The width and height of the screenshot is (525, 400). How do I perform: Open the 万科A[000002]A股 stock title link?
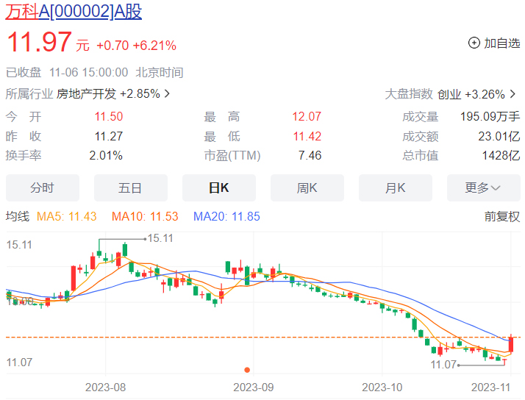click(74, 12)
